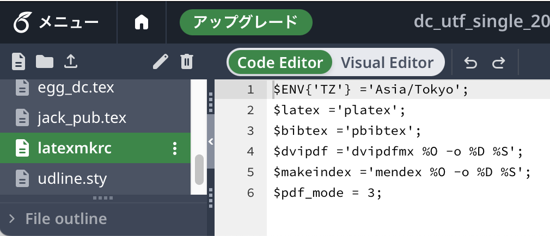The width and height of the screenshot is (550, 236).
Task: Create a new folder icon
Action: coord(45,62)
